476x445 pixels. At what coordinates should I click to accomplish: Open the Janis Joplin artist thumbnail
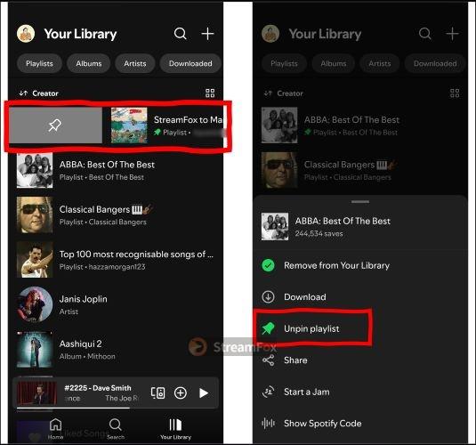[35, 304]
